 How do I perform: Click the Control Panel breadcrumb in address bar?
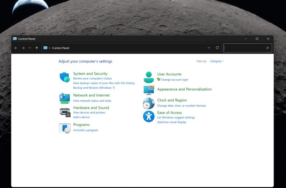(x=61, y=48)
